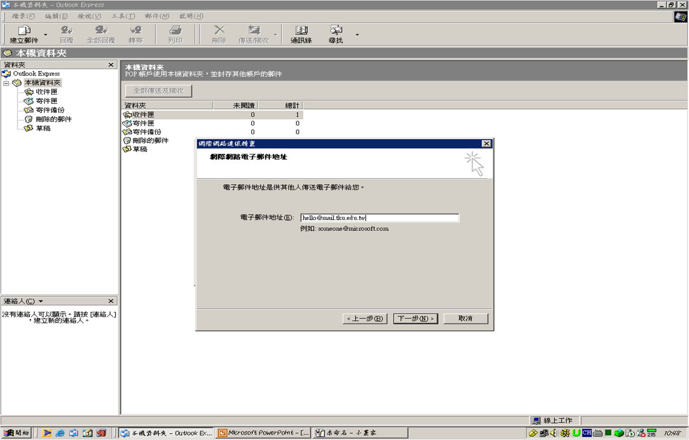Click the 列印 (print) toolbar icon

[x=175, y=34]
